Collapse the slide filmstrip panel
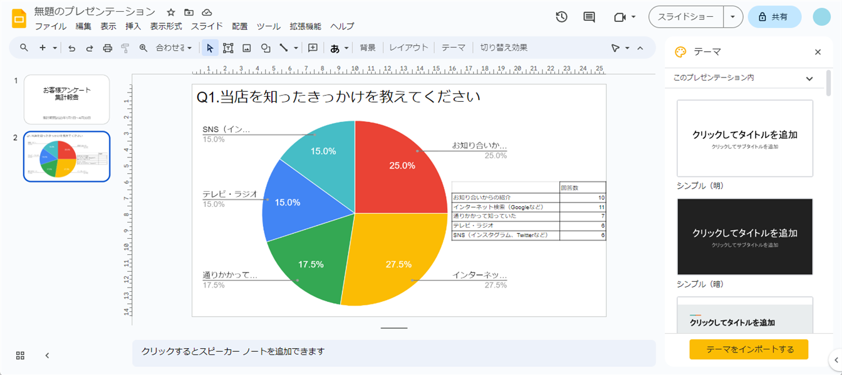The image size is (842, 375). (x=47, y=356)
